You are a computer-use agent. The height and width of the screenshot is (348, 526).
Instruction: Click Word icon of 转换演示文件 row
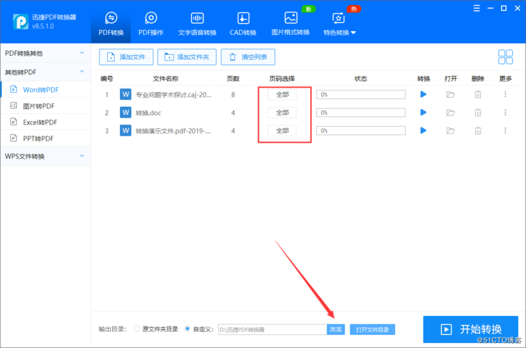pyautogui.click(x=125, y=130)
